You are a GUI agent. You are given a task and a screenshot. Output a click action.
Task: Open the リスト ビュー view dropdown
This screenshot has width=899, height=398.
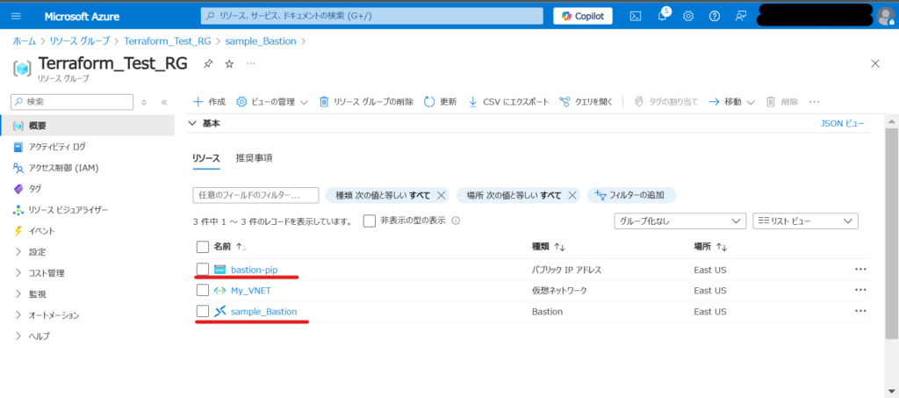click(805, 221)
